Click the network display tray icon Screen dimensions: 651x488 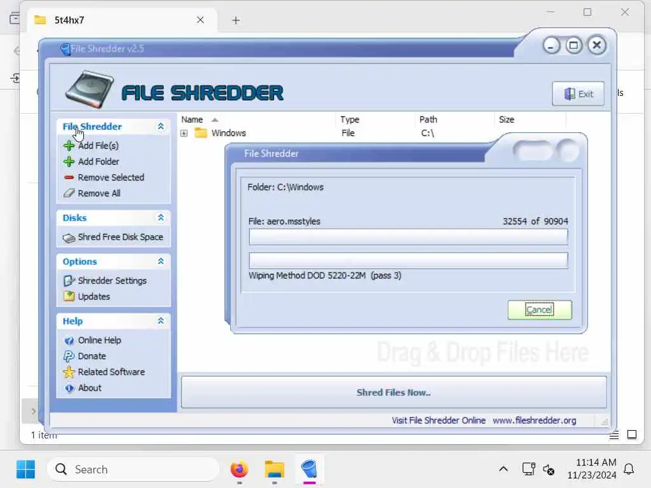(528, 469)
